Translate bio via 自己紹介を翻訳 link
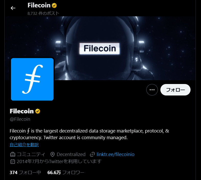 click(x=24, y=145)
